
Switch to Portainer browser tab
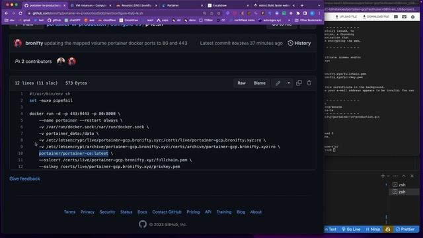click(x=182, y=5)
